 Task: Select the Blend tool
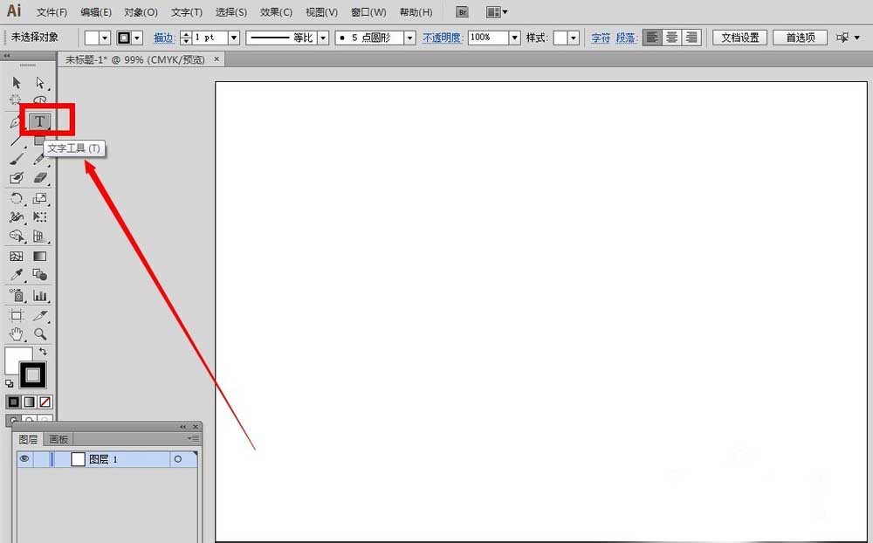40,275
